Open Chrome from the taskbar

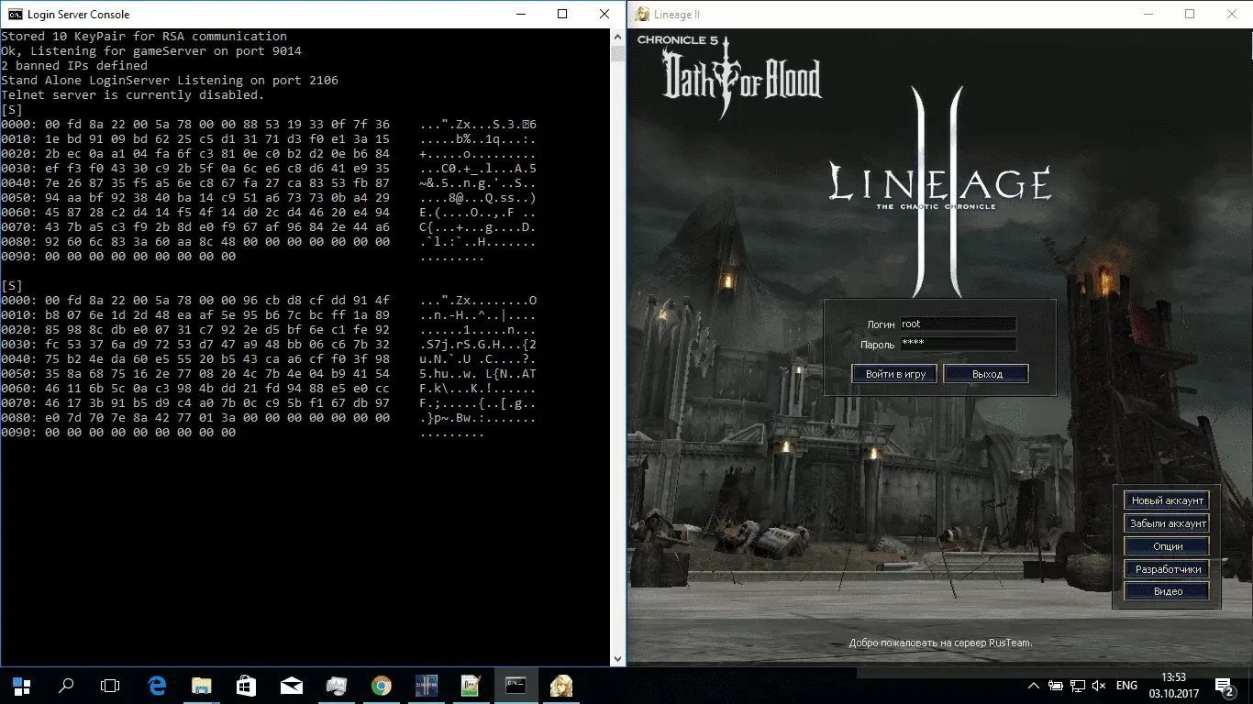[382, 685]
